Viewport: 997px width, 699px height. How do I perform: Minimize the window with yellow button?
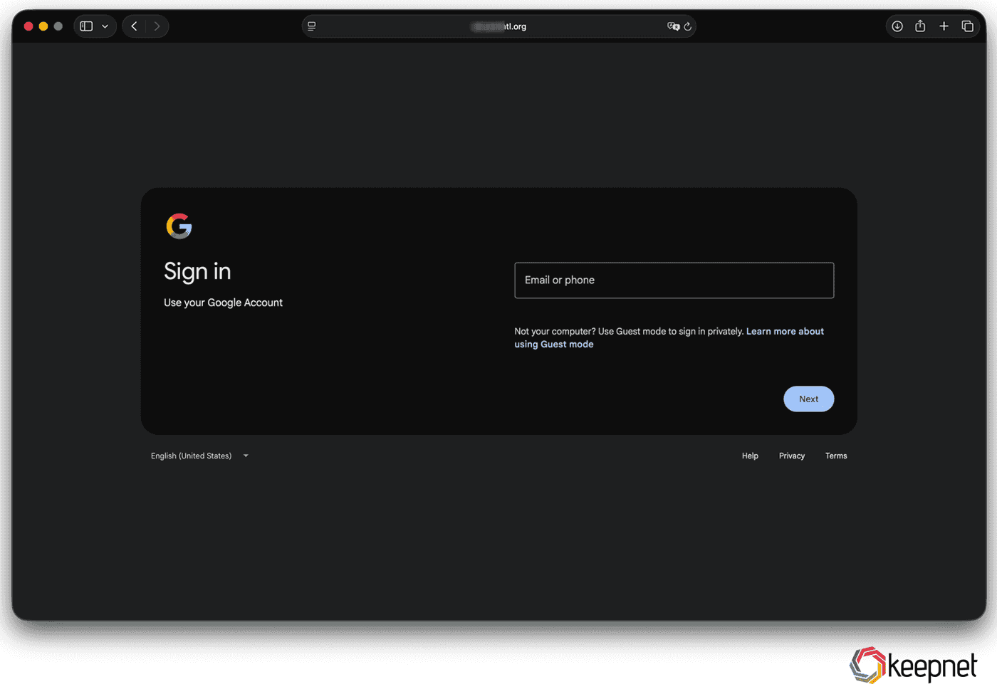[x=43, y=26]
